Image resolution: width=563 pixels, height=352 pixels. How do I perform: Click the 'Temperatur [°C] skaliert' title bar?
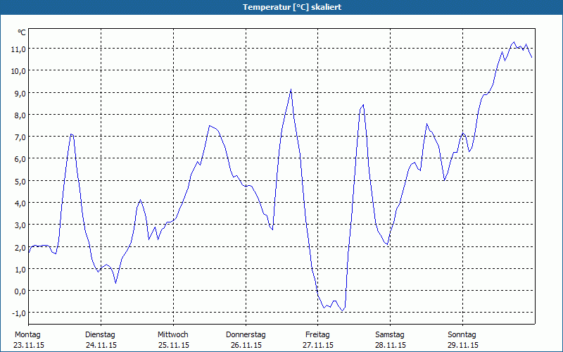(x=281, y=7)
